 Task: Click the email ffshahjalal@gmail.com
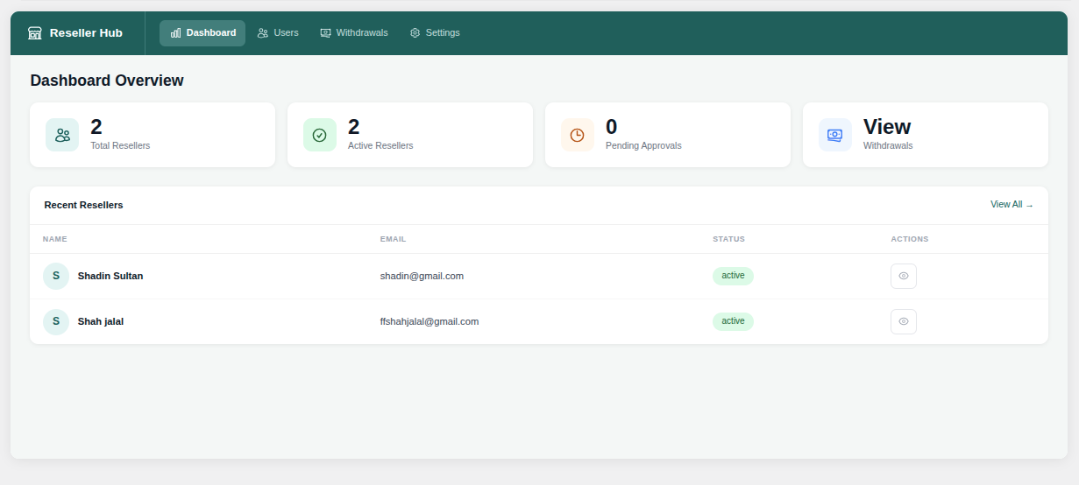tap(429, 321)
